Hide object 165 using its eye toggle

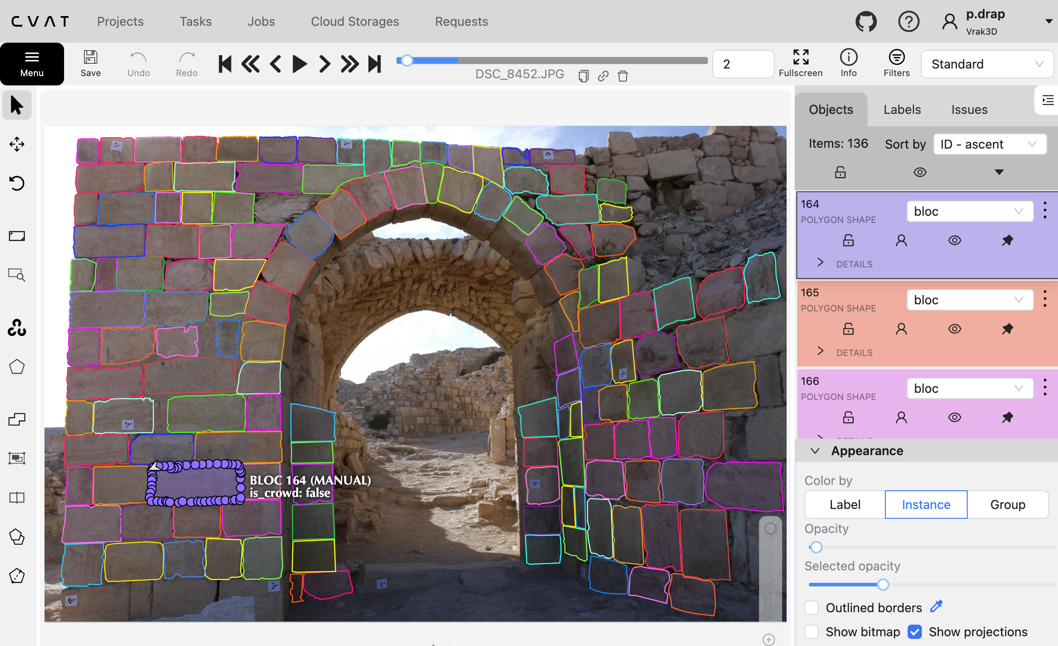(x=954, y=329)
